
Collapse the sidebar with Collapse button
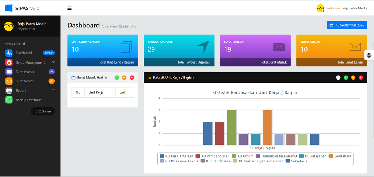43,111
